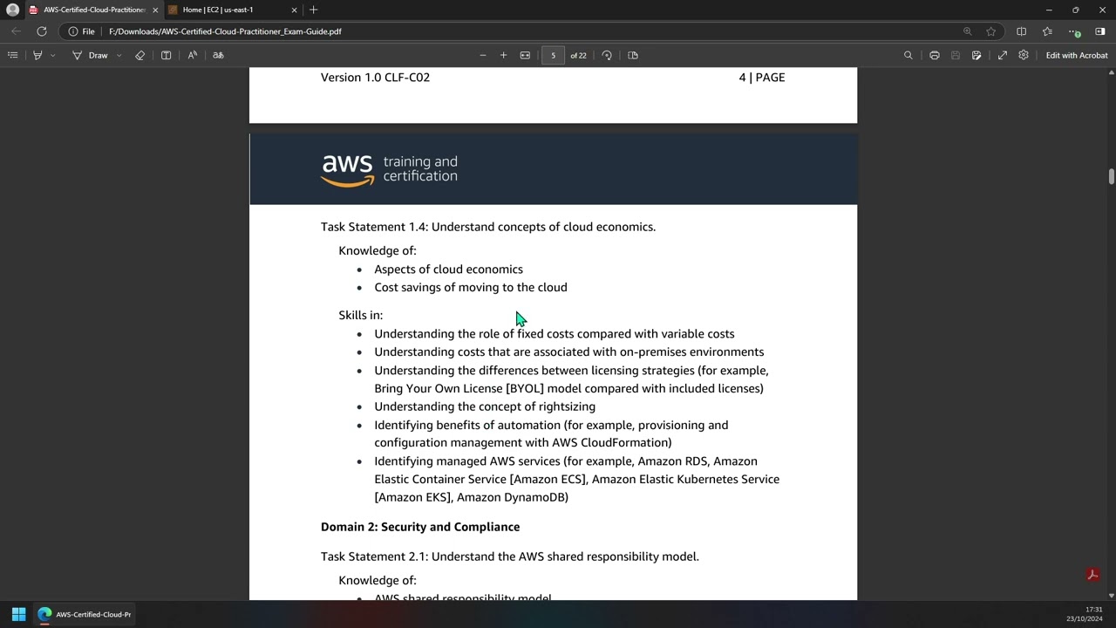Close the Home | EC2 tab
The height and width of the screenshot is (628, 1116).
(x=294, y=10)
